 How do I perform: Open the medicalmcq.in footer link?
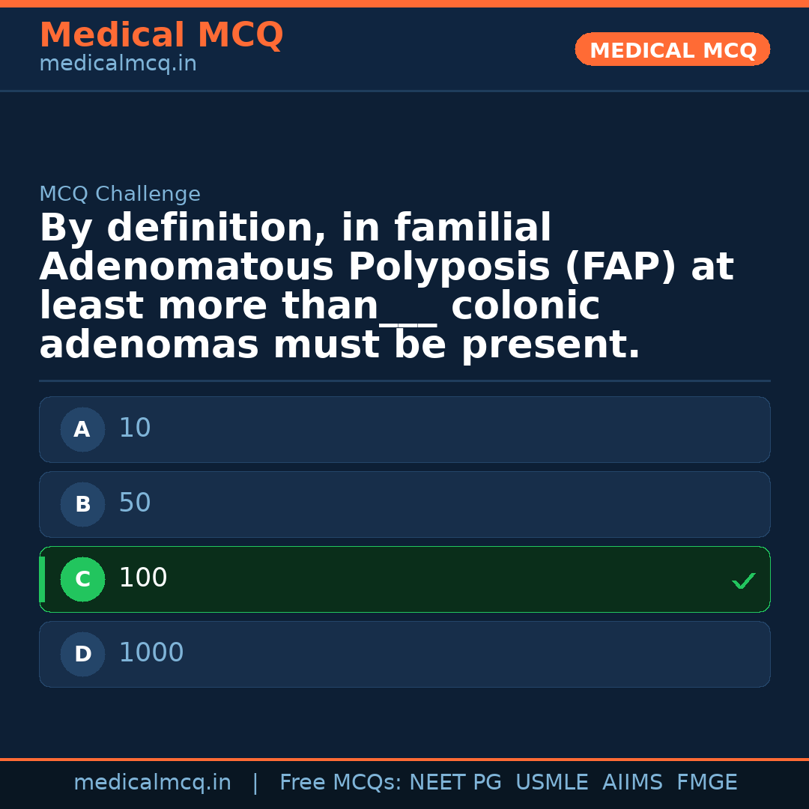pyautogui.click(x=152, y=783)
